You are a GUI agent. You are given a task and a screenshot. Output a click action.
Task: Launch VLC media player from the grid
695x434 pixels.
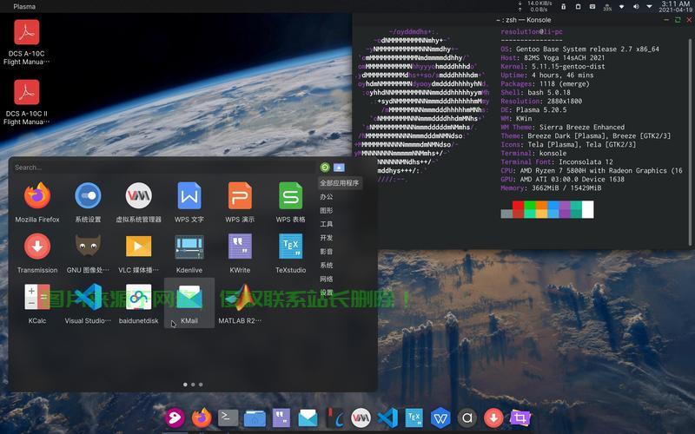(x=138, y=247)
